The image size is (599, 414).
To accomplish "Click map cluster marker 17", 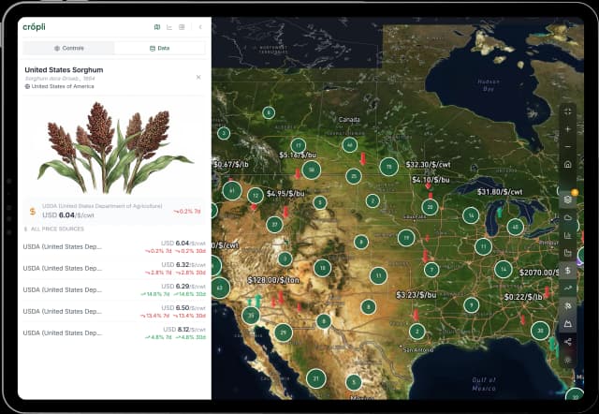I will coord(299,145).
